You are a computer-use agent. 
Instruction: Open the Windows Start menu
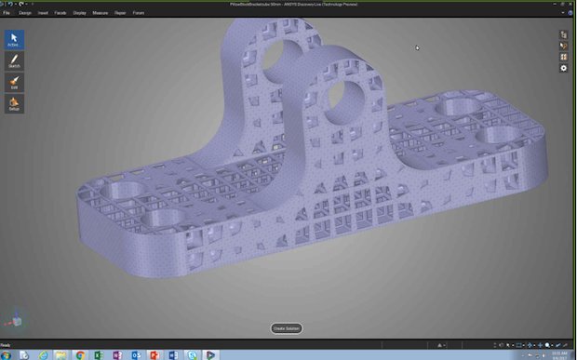click(6, 354)
